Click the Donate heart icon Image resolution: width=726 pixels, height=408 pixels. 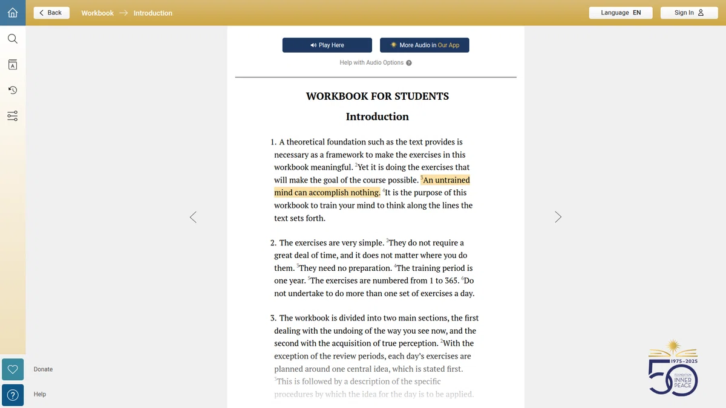(13, 369)
